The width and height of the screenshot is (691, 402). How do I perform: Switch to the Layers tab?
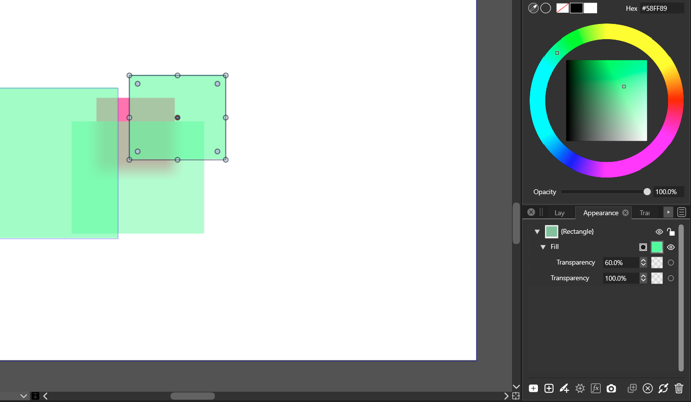(x=559, y=213)
